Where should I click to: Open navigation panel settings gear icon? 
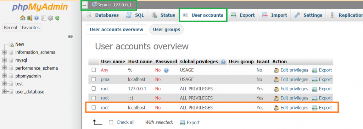[x=50, y=18]
